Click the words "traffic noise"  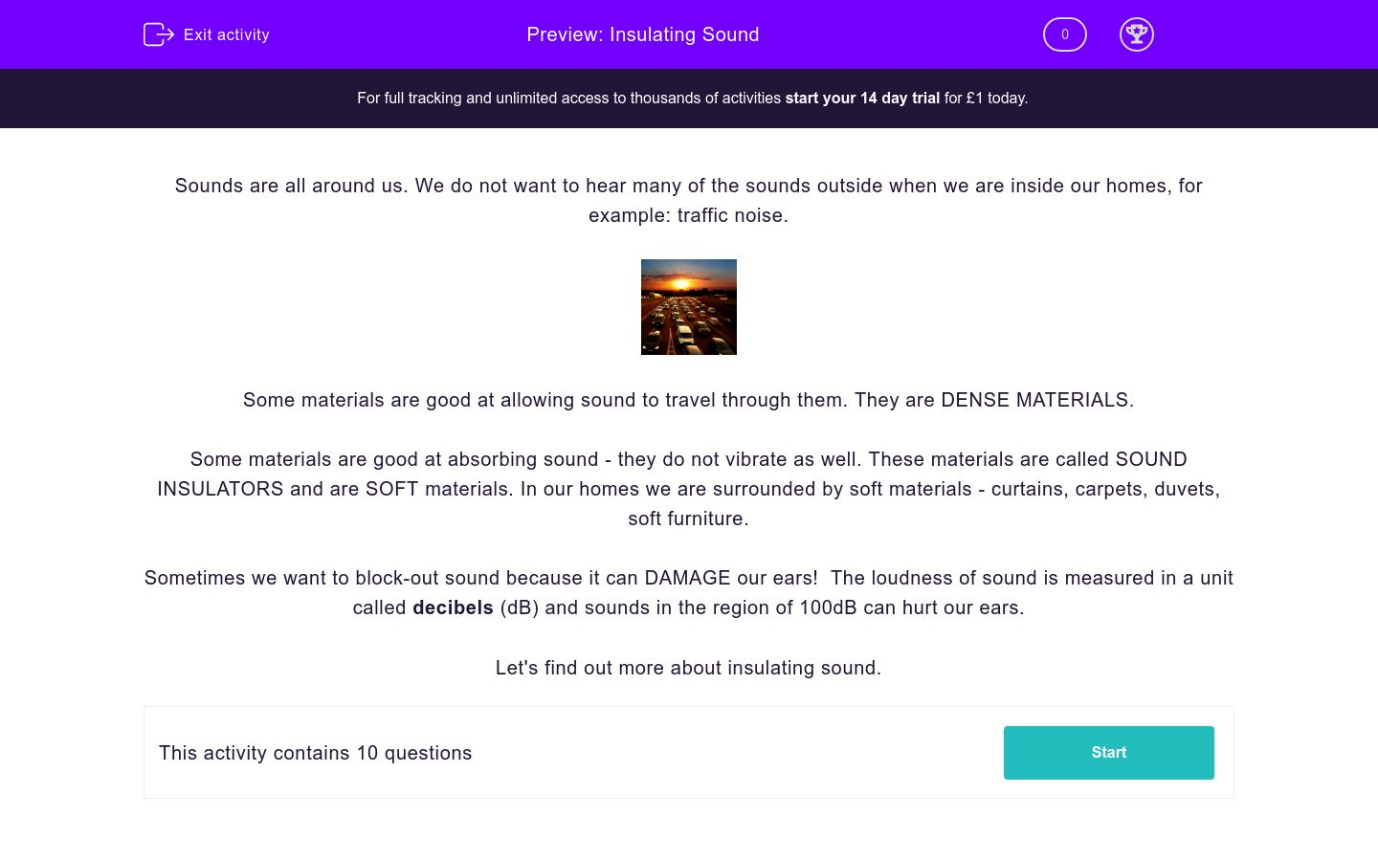(732, 215)
